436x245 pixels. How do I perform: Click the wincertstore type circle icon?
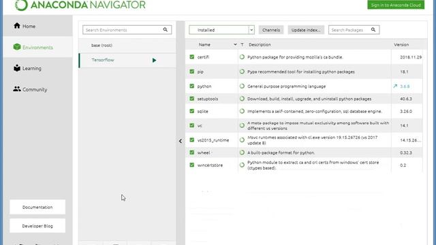242,165
